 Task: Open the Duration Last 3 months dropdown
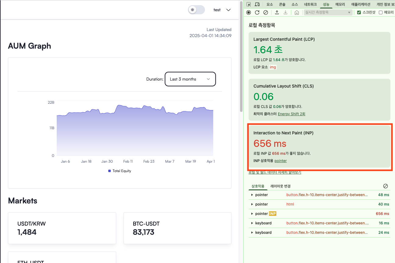pos(190,79)
